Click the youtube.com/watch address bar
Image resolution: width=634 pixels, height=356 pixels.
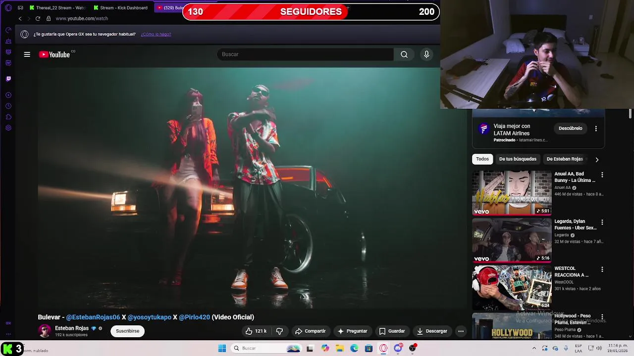[x=82, y=18]
